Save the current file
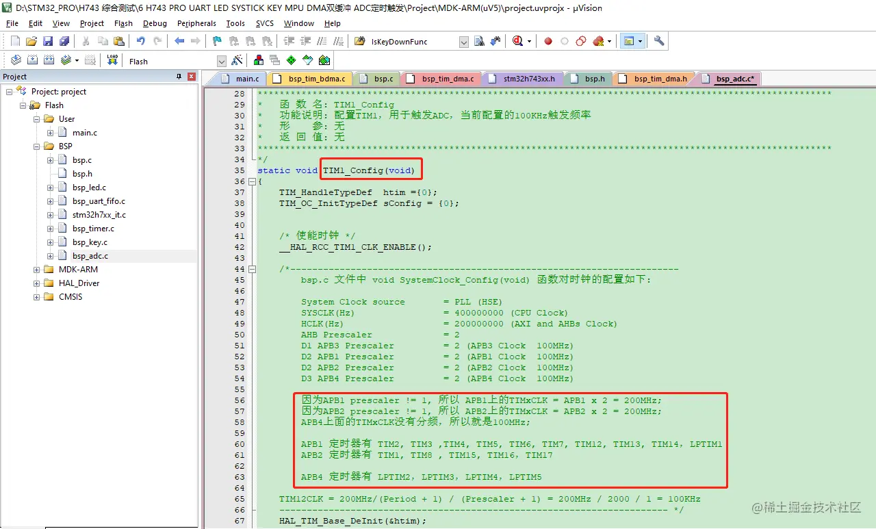Viewport: 876px width, 529px height. [48, 41]
